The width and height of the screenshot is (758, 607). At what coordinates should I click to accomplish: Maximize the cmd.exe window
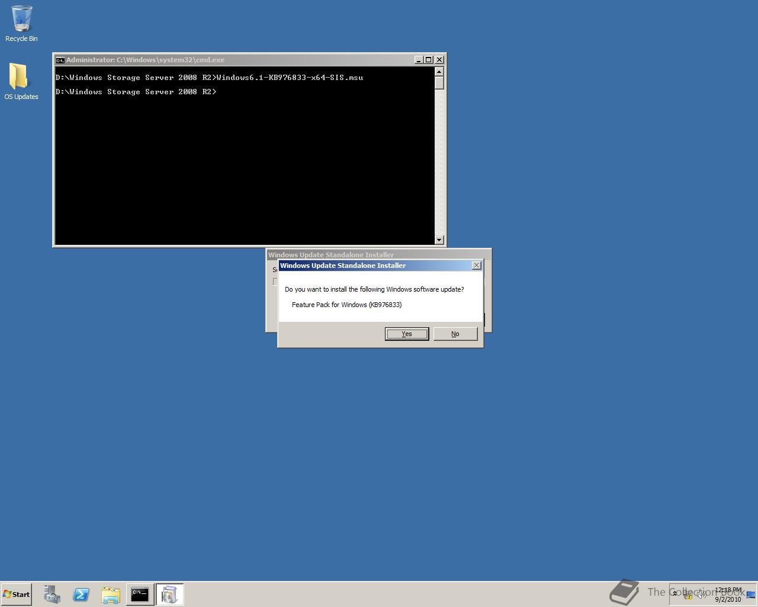429,60
